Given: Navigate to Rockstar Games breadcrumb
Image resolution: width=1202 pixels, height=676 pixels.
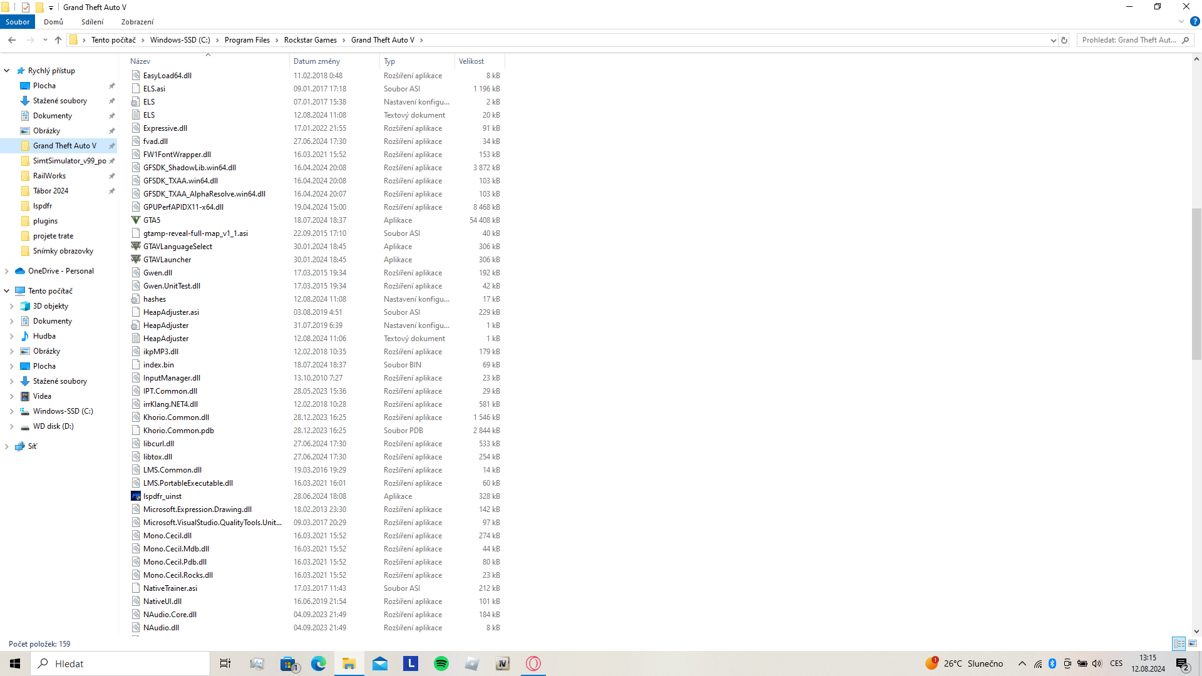Looking at the screenshot, I should 310,40.
